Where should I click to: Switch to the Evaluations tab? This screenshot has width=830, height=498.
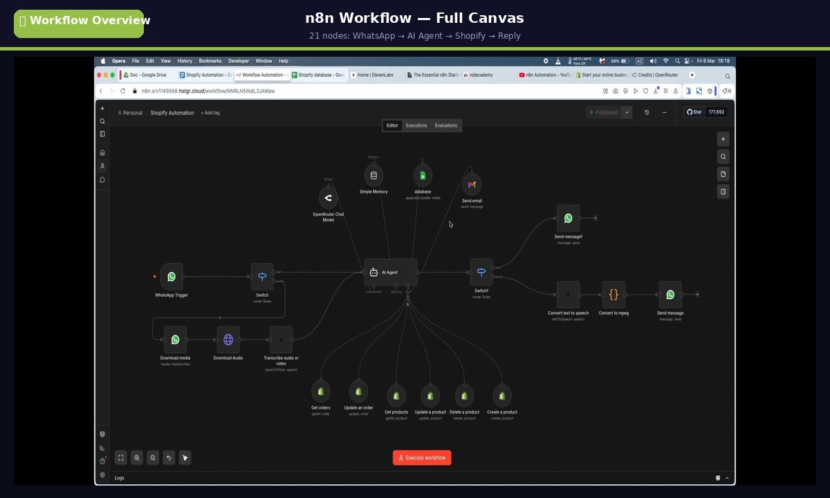(x=446, y=125)
